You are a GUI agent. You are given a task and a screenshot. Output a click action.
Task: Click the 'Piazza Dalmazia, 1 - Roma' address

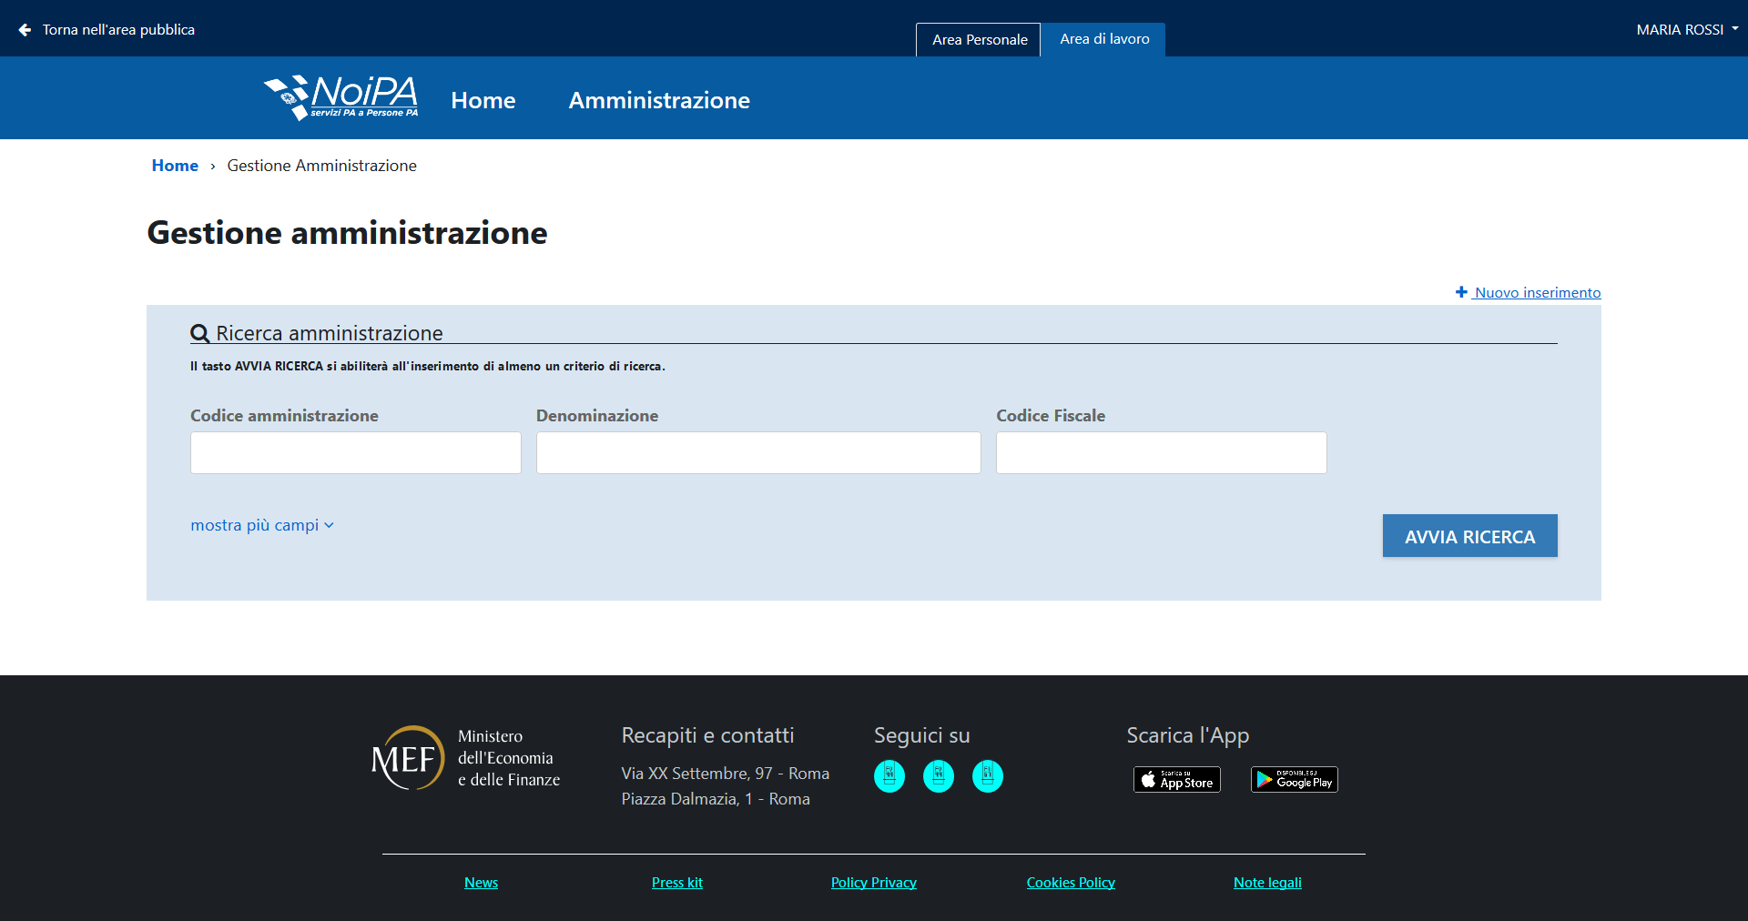tap(716, 799)
